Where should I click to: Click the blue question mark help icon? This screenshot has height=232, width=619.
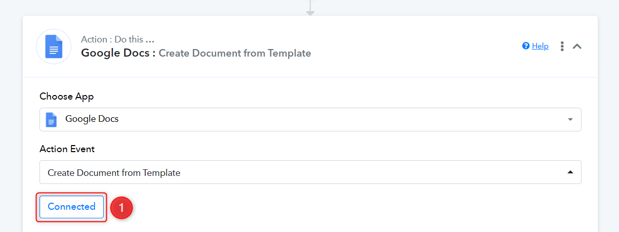(526, 46)
